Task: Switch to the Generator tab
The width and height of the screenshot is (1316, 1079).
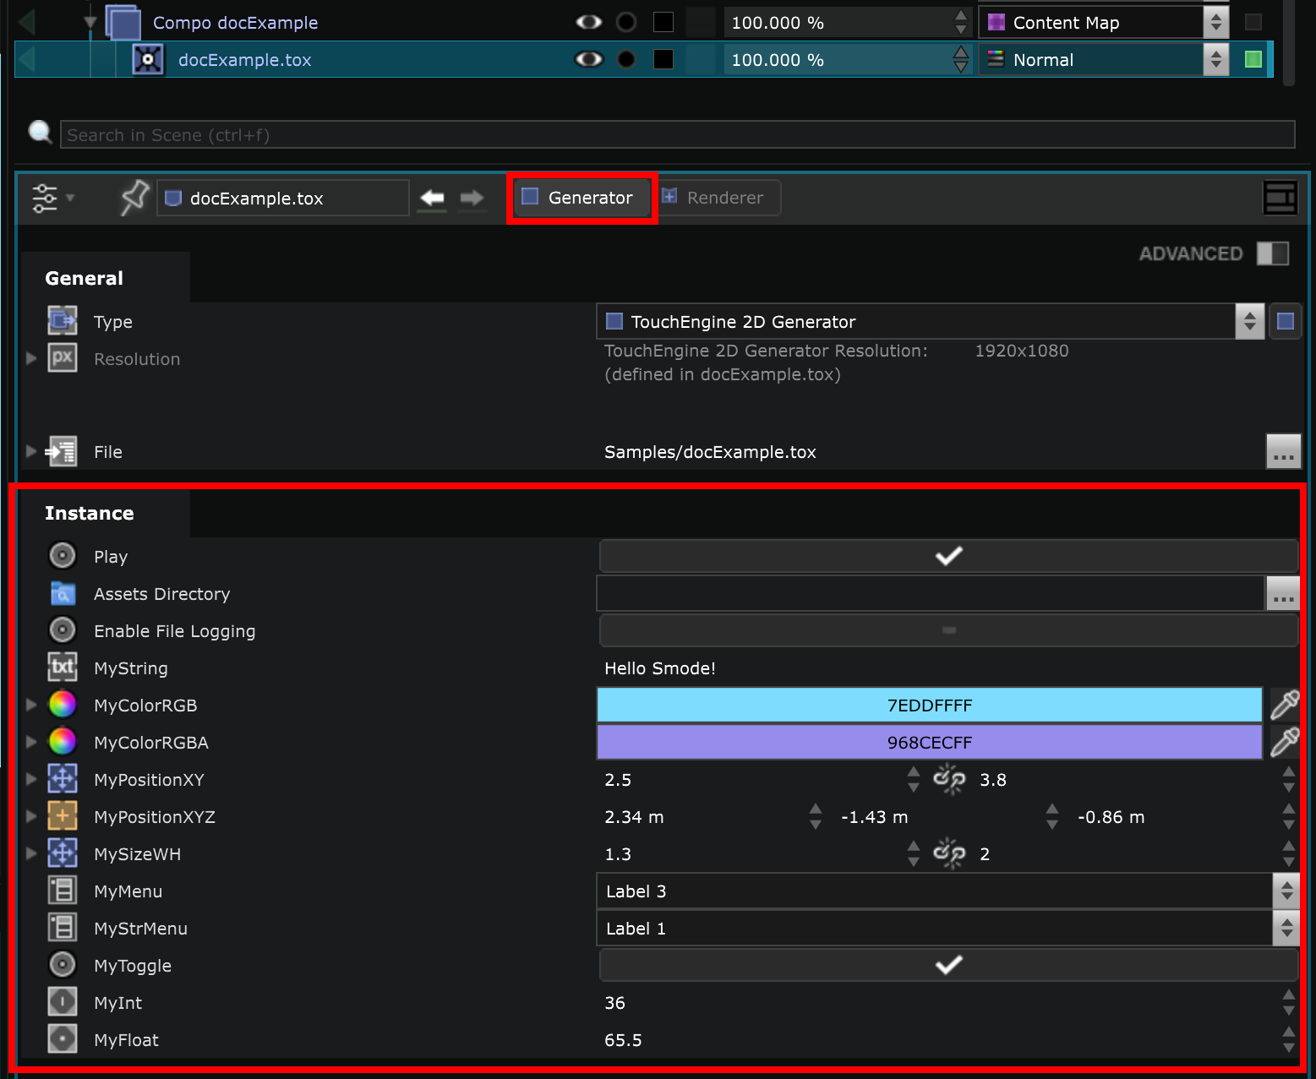Action: pos(582,198)
